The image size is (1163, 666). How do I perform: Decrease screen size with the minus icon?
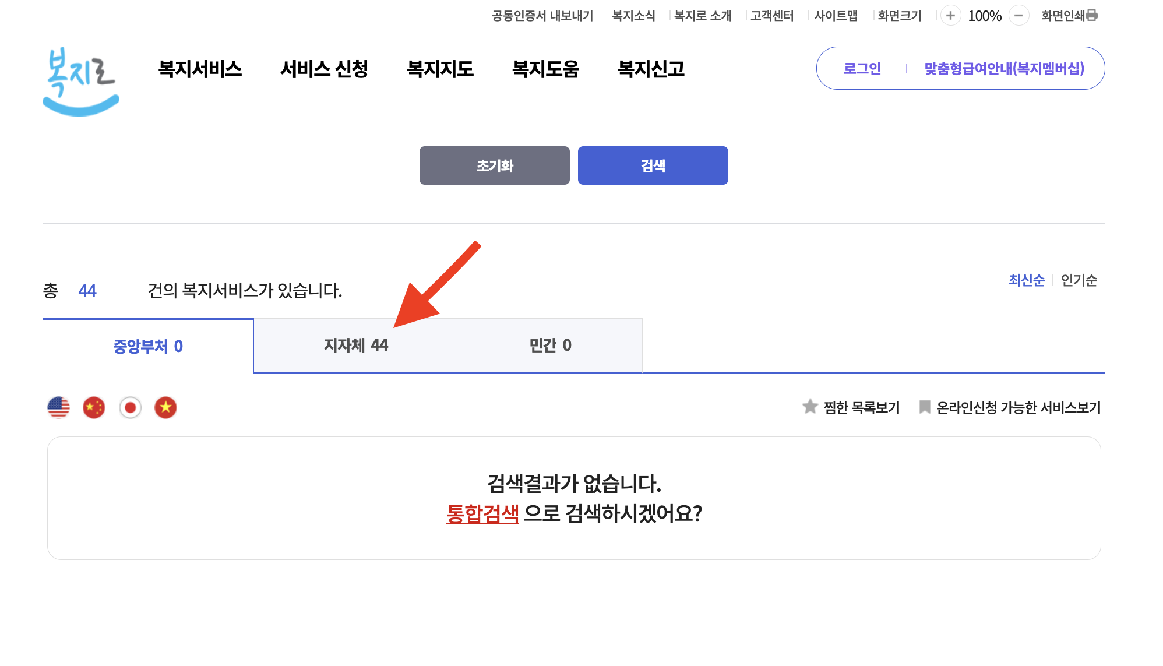tap(1018, 16)
